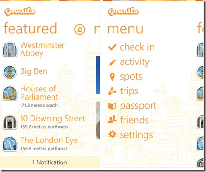
Task: Open the 1 Notification bar
Action: pyautogui.click(x=50, y=162)
